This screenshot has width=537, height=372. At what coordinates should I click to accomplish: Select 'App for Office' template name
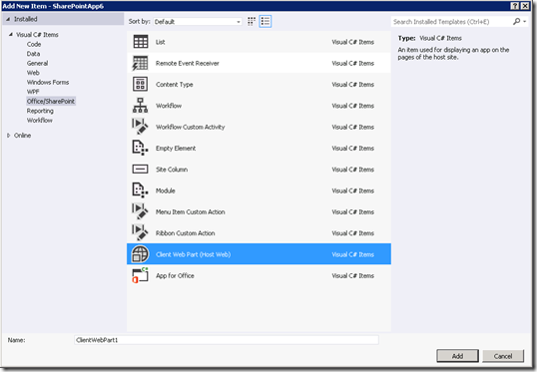click(175, 275)
